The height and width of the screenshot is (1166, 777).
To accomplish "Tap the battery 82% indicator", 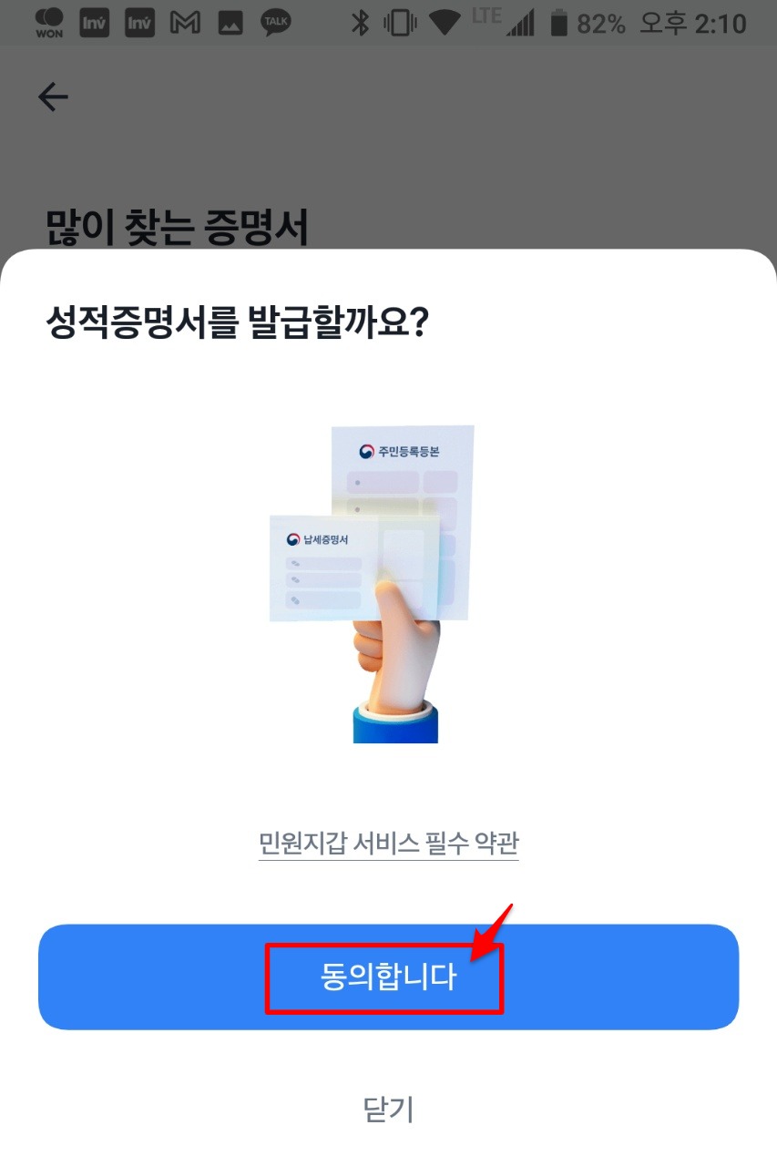I will 587,23.
